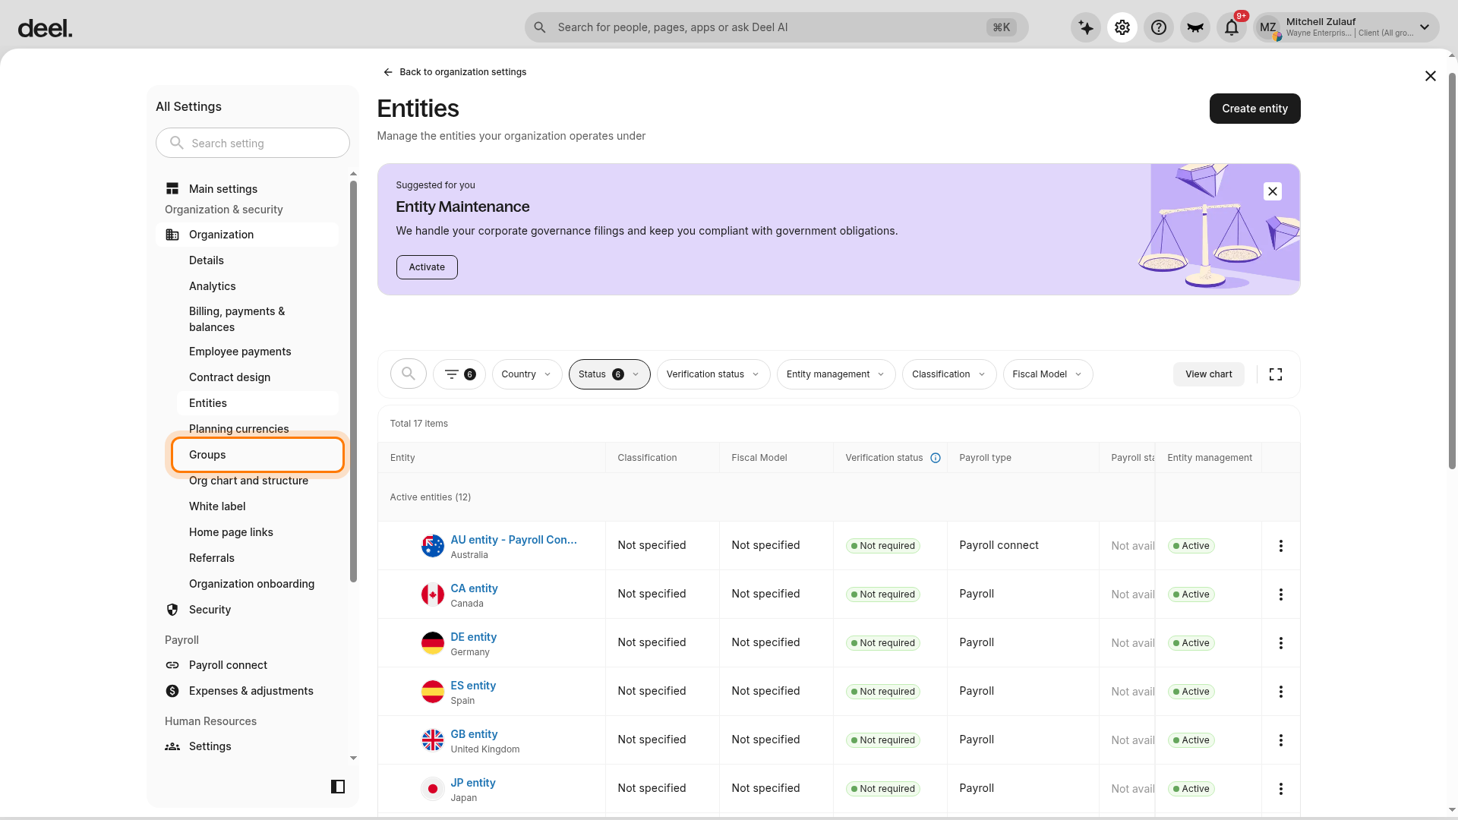The image size is (1458, 820).
Task: Click the global Deel search bar
Action: coord(776,27)
